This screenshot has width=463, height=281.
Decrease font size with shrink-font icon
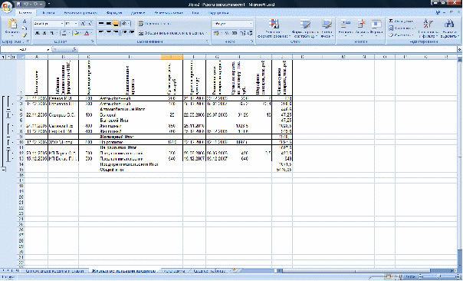pos(90,24)
